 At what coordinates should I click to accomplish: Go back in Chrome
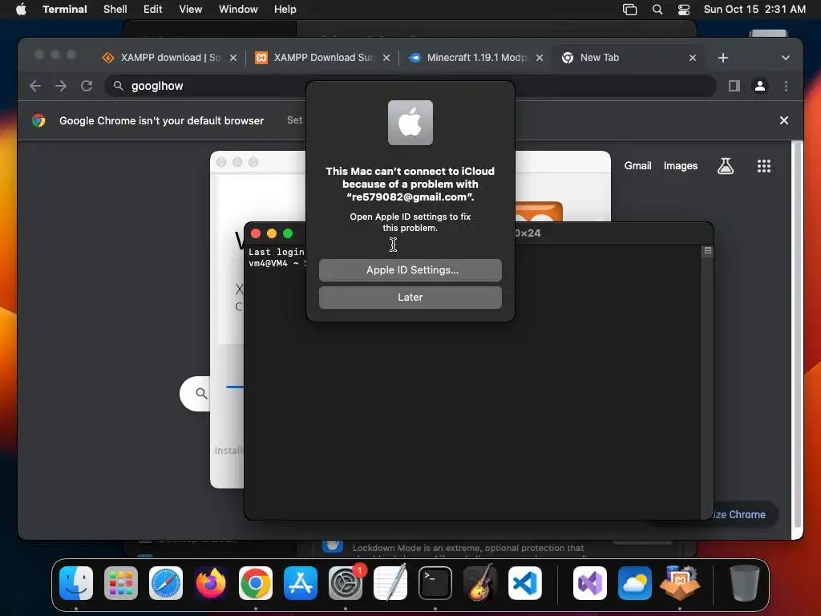click(x=35, y=86)
